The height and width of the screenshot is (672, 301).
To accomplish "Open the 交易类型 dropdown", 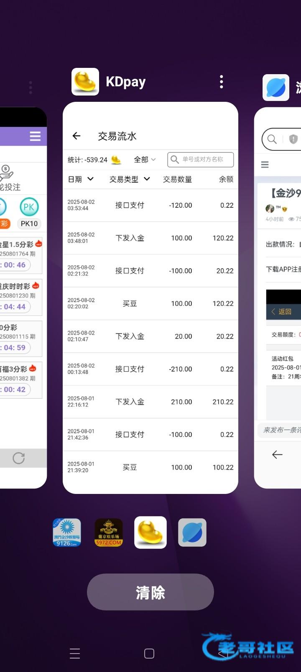I will (x=130, y=179).
